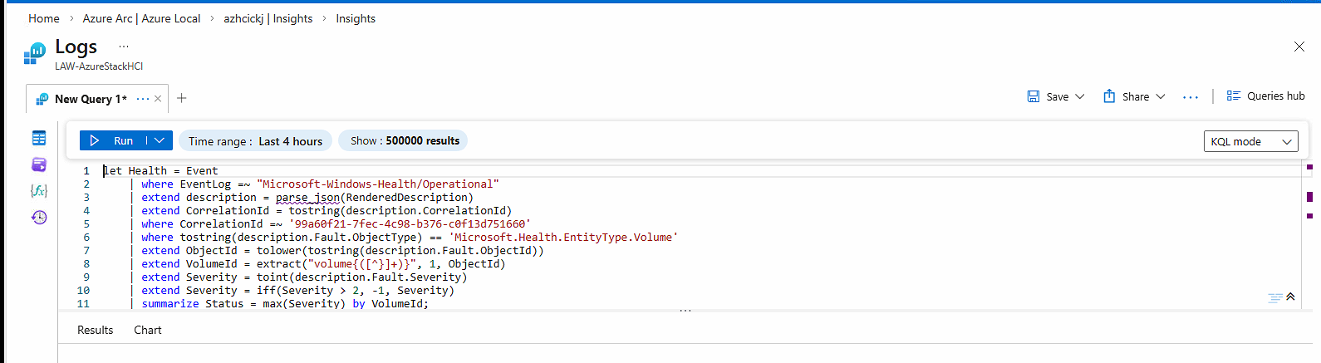This screenshot has width=1321, height=363.
Task: Run the query
Action: 113,140
